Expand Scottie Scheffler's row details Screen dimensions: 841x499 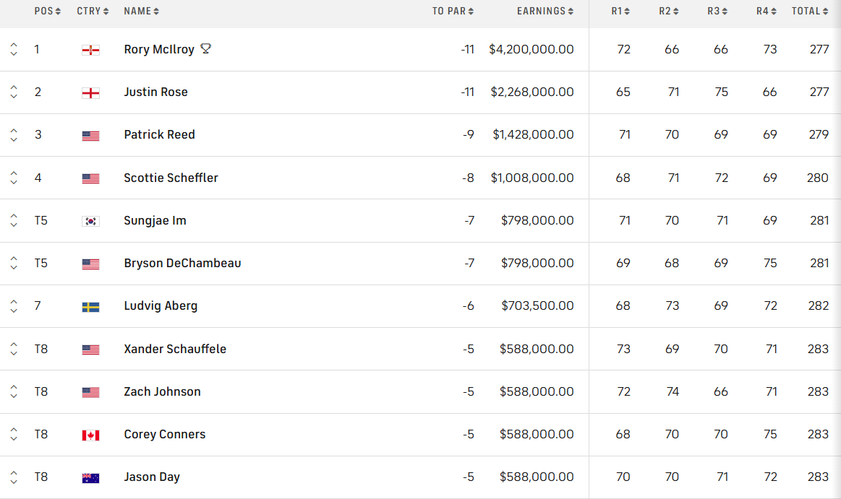(13, 178)
